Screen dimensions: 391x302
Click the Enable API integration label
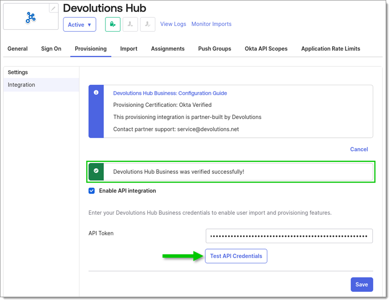click(128, 191)
